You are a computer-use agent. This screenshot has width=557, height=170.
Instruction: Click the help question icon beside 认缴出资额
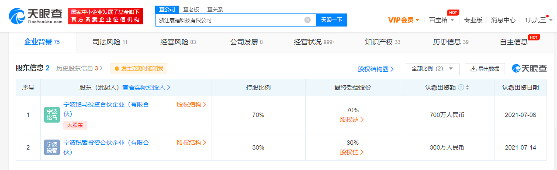(461, 87)
